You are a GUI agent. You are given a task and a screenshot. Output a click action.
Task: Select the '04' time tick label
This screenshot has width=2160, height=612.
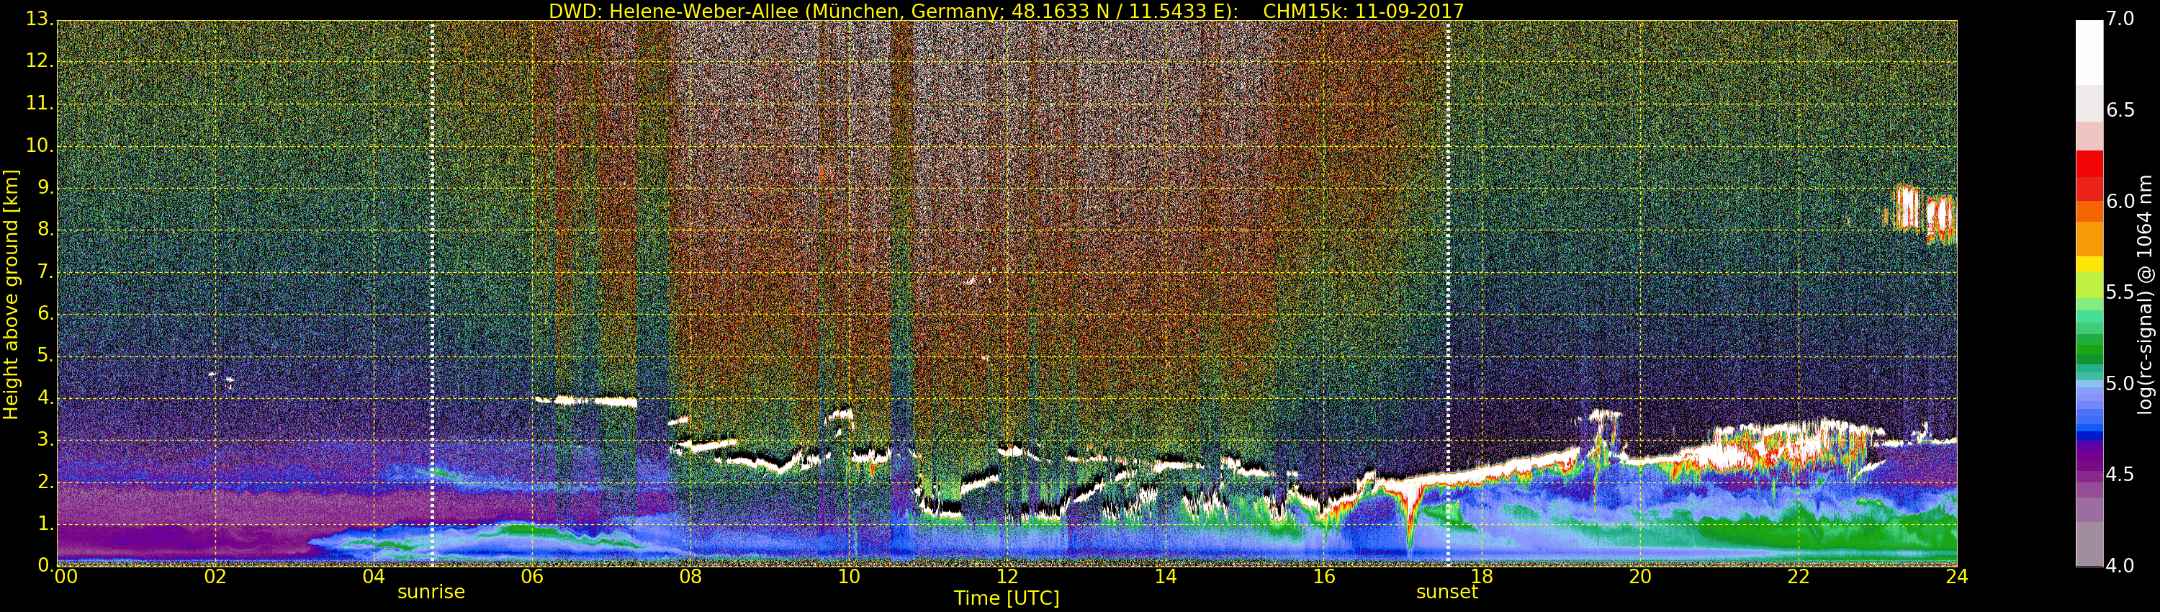pos(374,577)
